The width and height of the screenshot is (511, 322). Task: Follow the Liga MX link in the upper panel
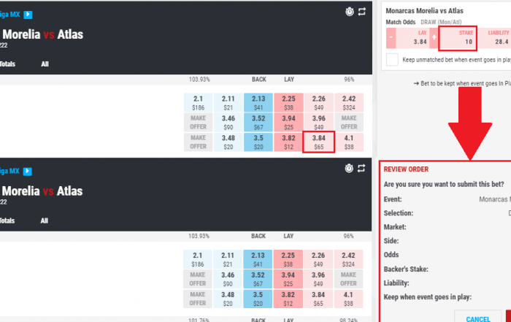pos(10,15)
